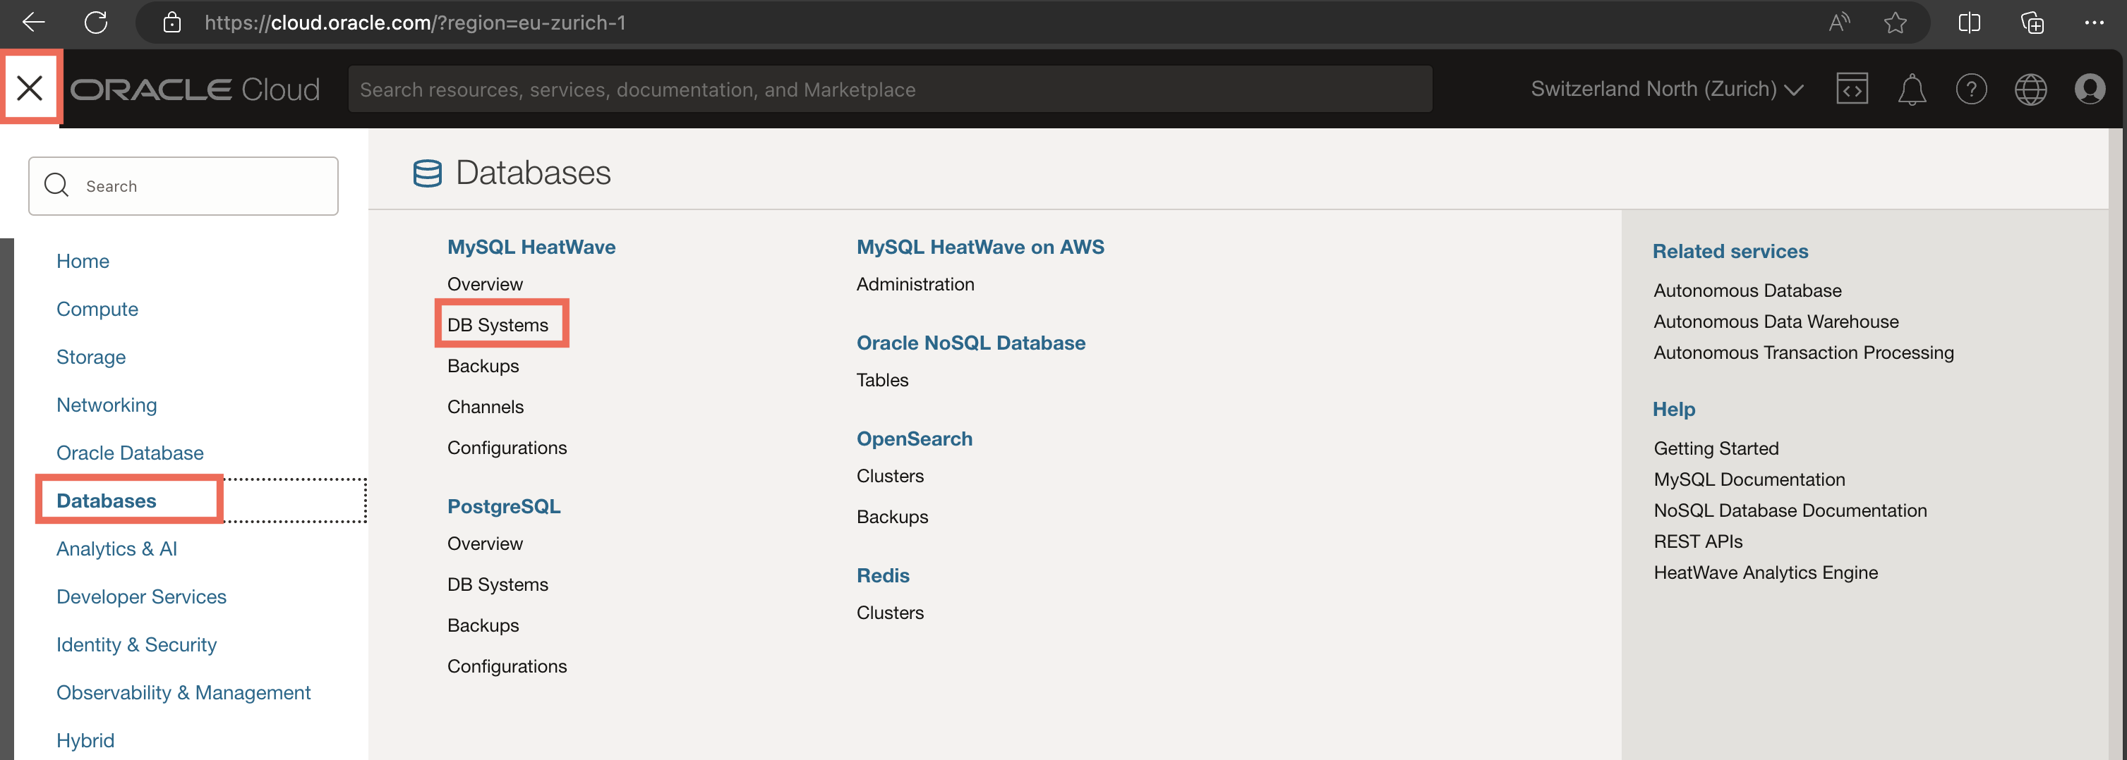Image resolution: width=2127 pixels, height=760 pixels.
Task: Open notifications bell icon
Action: click(1912, 88)
